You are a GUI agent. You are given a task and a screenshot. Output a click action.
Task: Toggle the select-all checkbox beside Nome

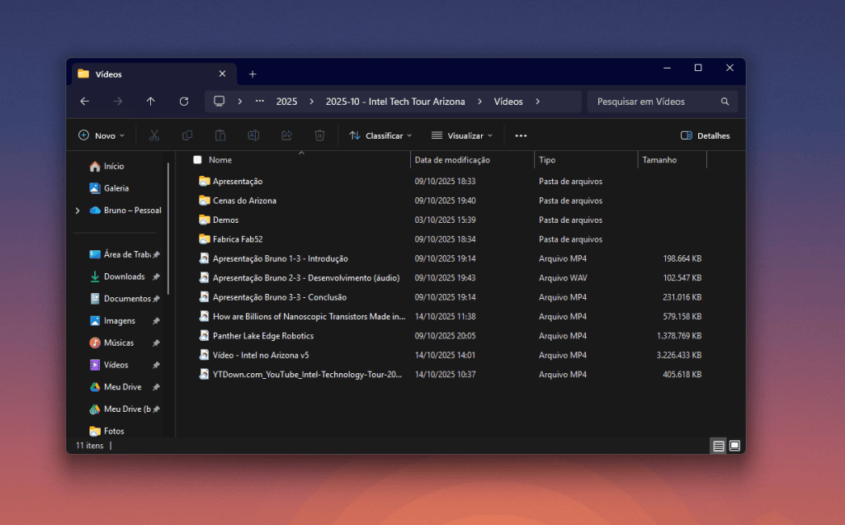pyautogui.click(x=198, y=159)
